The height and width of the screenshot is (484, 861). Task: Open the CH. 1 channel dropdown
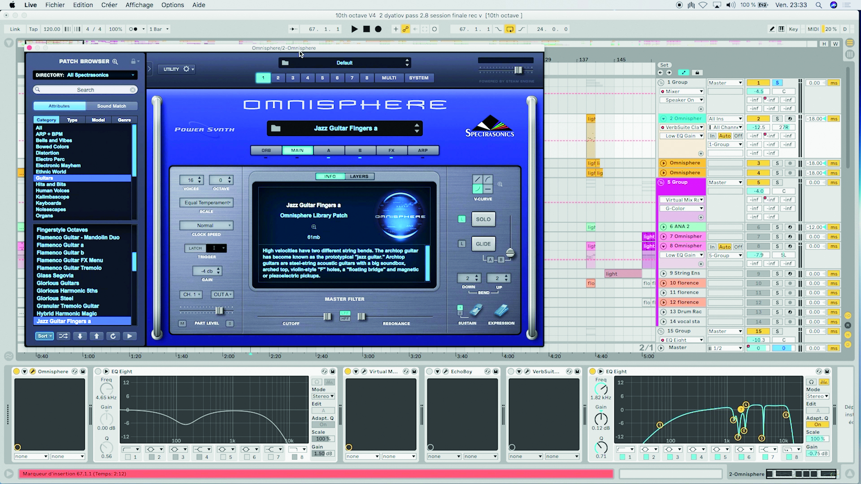pos(191,294)
